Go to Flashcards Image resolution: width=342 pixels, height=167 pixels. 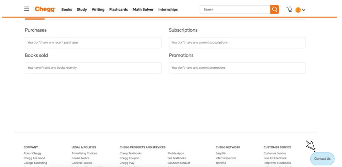click(x=118, y=10)
